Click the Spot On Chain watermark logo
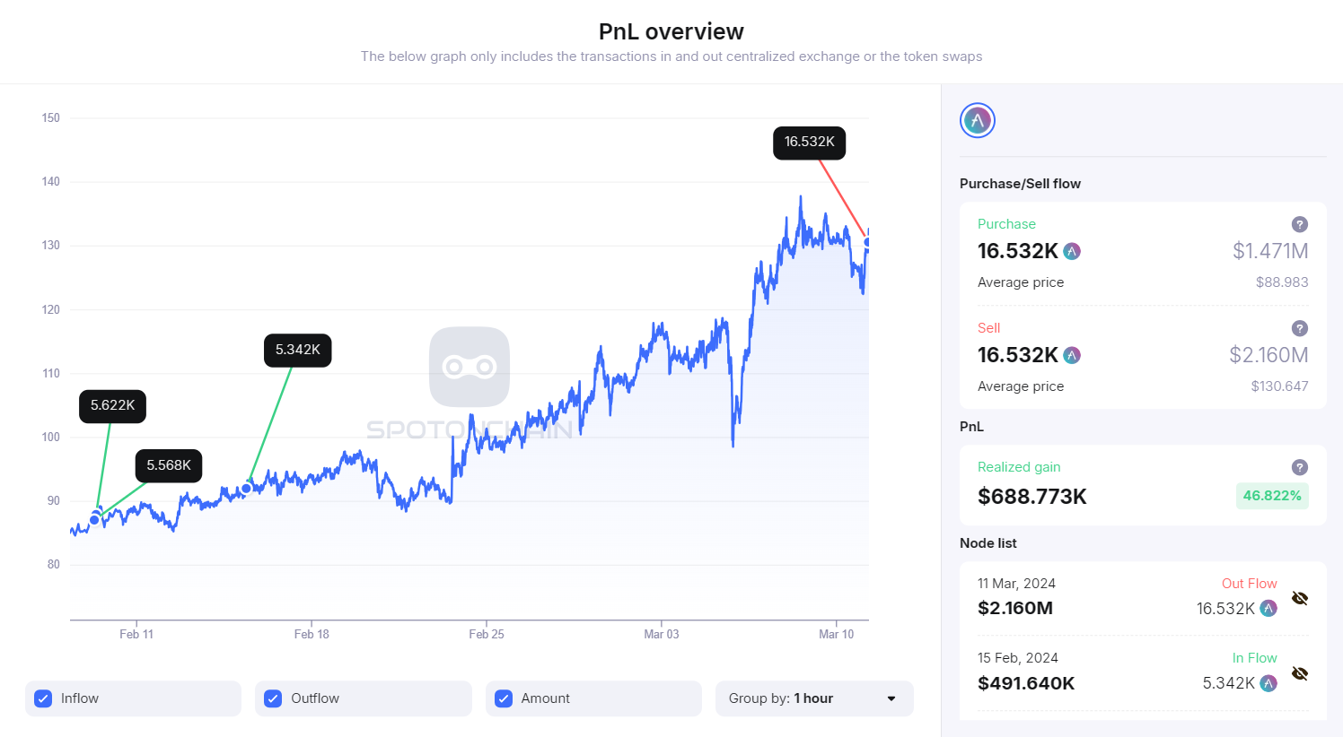The image size is (1343, 737). (x=469, y=367)
